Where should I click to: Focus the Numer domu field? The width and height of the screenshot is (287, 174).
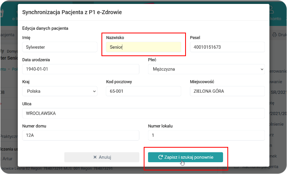click(81, 135)
